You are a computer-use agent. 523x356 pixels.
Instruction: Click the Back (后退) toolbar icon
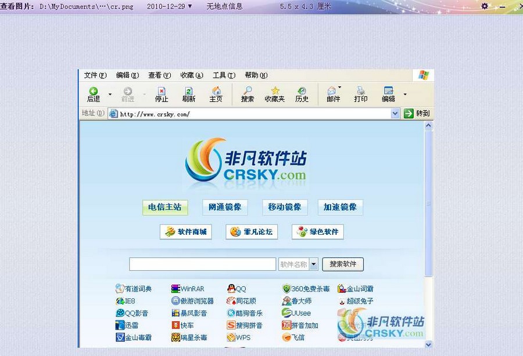(x=92, y=95)
